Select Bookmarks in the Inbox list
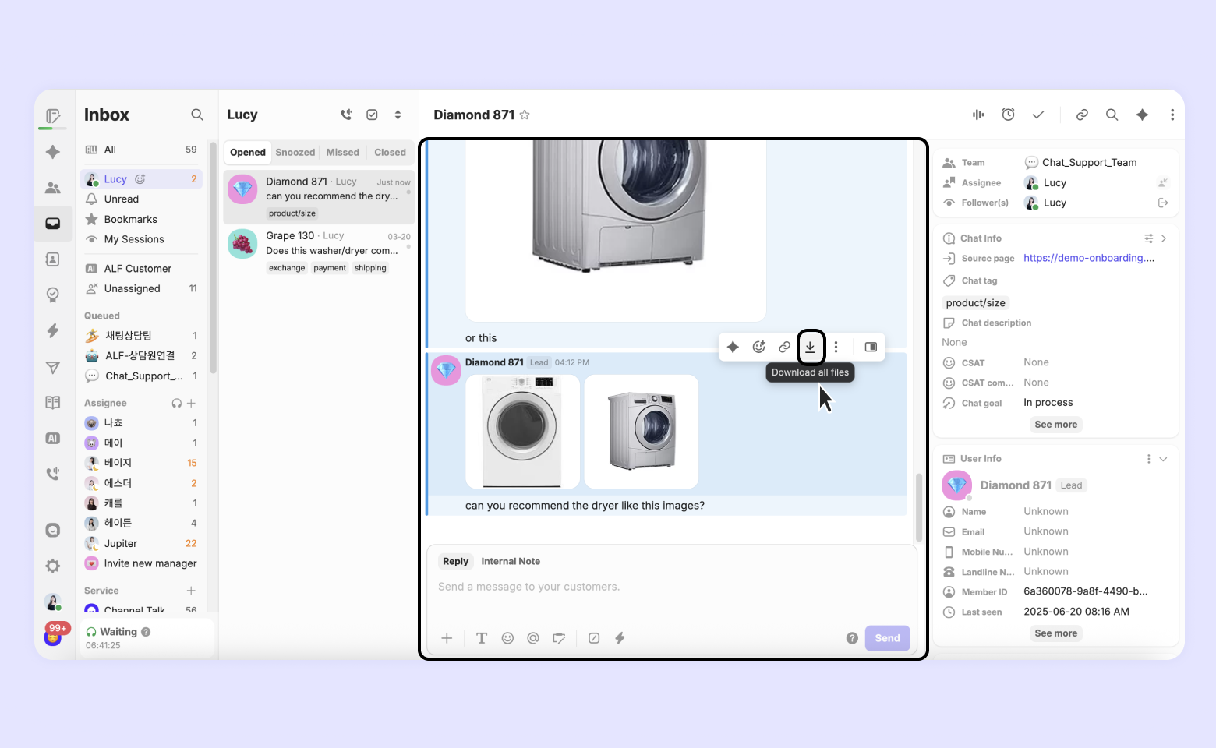Viewport: 1216px width, 748px height. click(141, 219)
